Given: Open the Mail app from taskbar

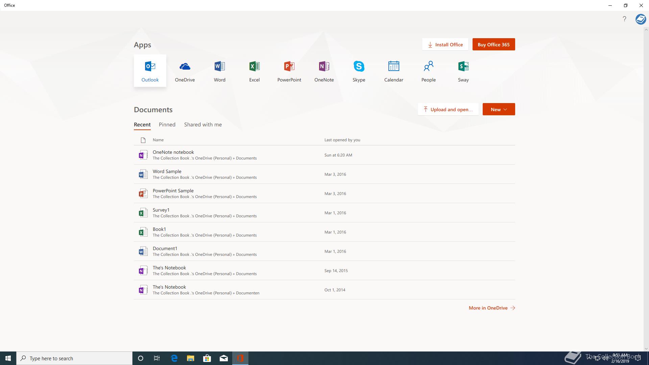Looking at the screenshot, I should 224,358.
